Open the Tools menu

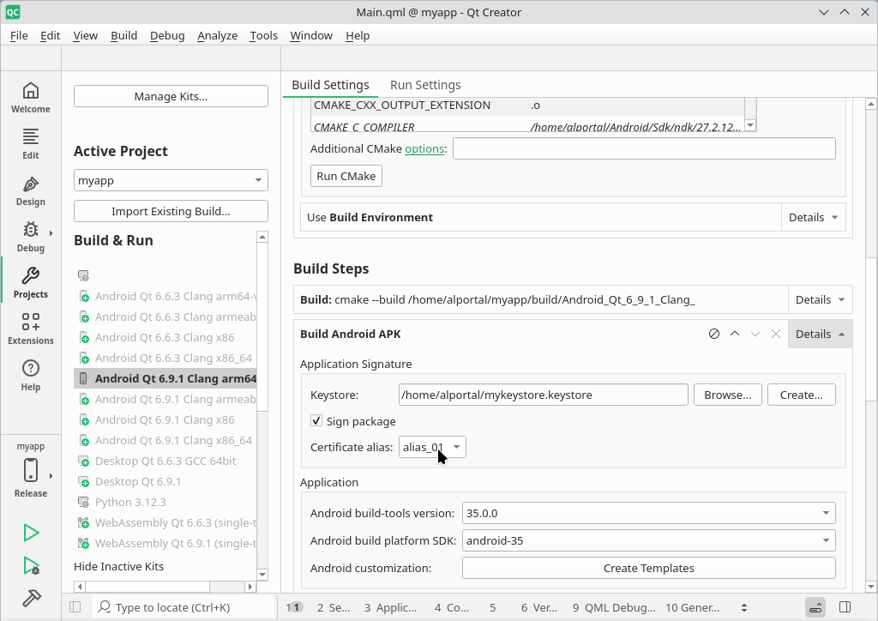(x=264, y=35)
